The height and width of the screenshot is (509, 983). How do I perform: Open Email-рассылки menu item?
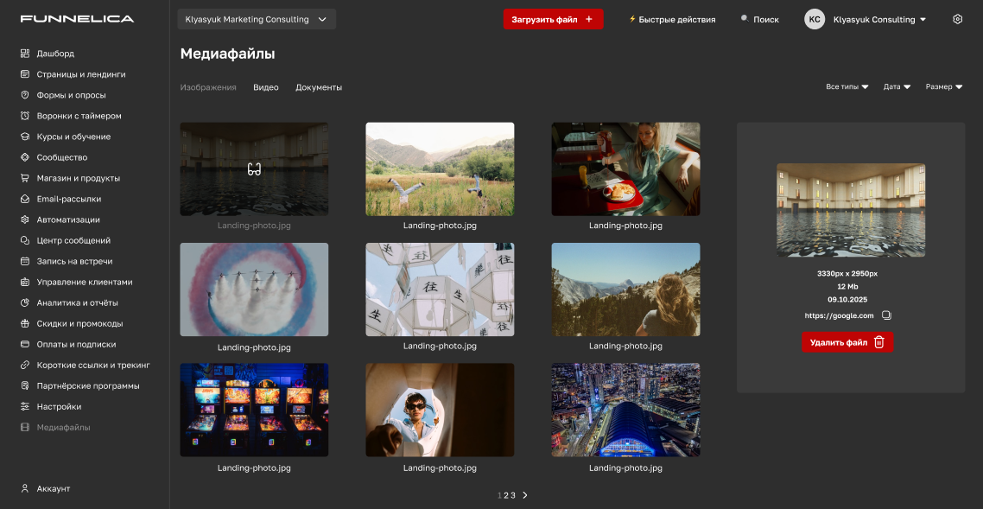(69, 199)
